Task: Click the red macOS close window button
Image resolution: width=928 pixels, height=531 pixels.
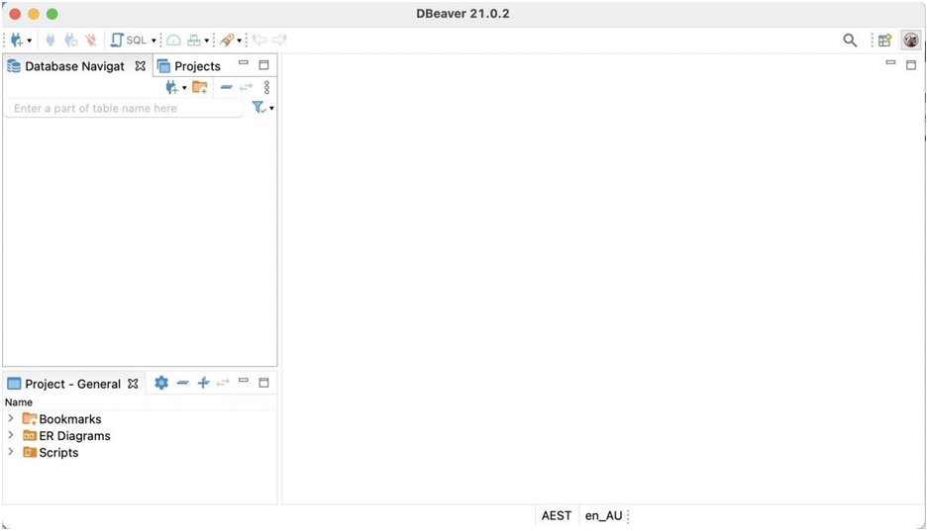Action: (16, 14)
